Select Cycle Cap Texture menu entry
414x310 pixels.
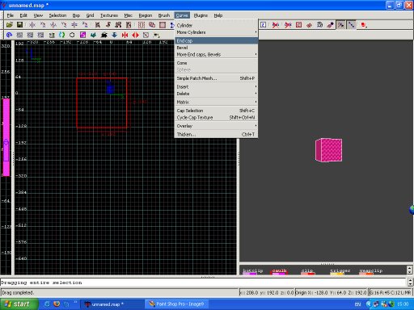(x=216, y=118)
